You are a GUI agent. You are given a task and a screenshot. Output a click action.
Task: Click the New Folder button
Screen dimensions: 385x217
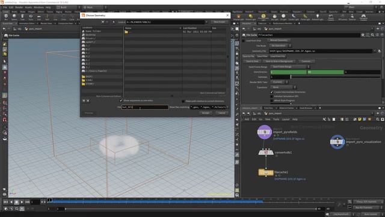pos(219,22)
